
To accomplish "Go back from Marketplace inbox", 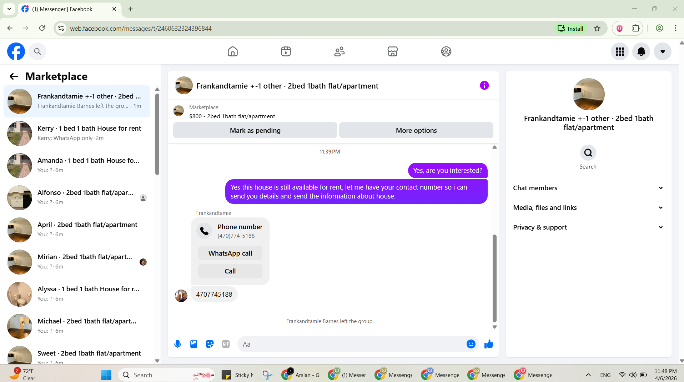I will click(14, 76).
